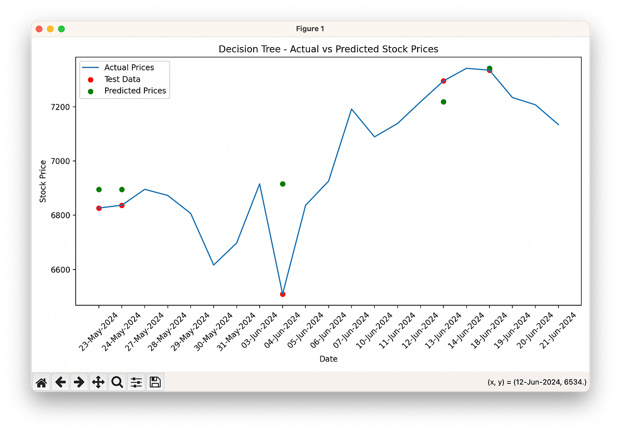Click the Stock Price axis label
Screen dimensions: 621x433
(43, 178)
